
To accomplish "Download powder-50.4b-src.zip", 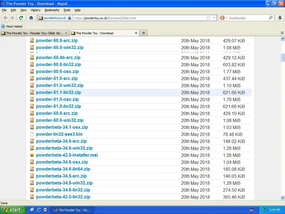I will point(58,57).
